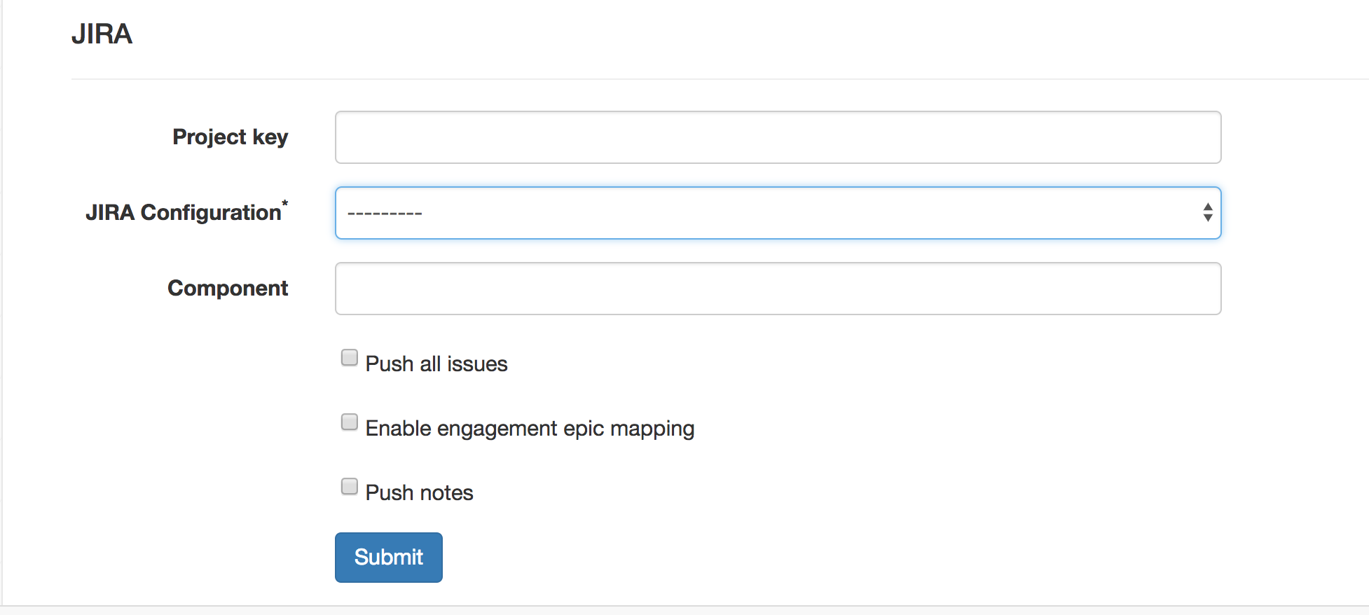This screenshot has height=615, width=1369.
Task: Expand the currently highlighted configuration selector
Action: [778, 212]
